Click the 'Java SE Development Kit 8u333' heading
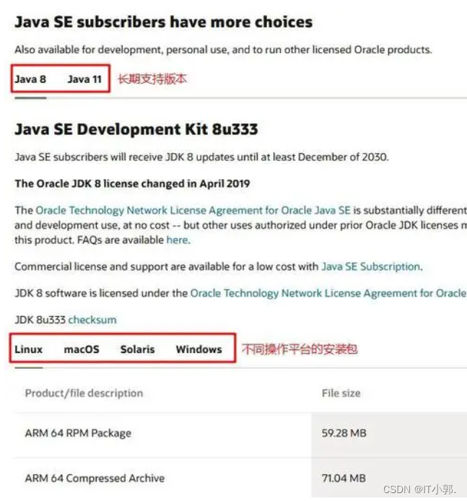This screenshot has width=467, height=501. coord(136,129)
